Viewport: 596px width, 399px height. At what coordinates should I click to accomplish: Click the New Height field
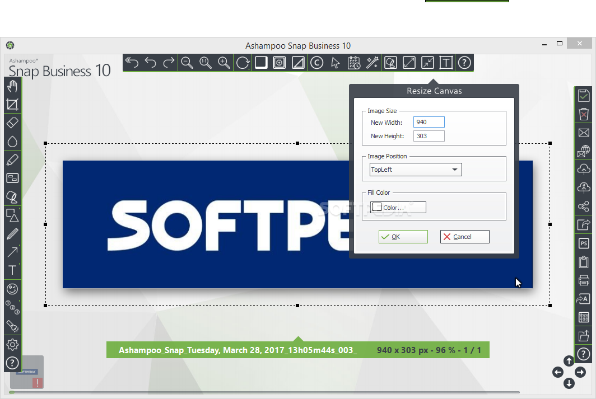429,136
